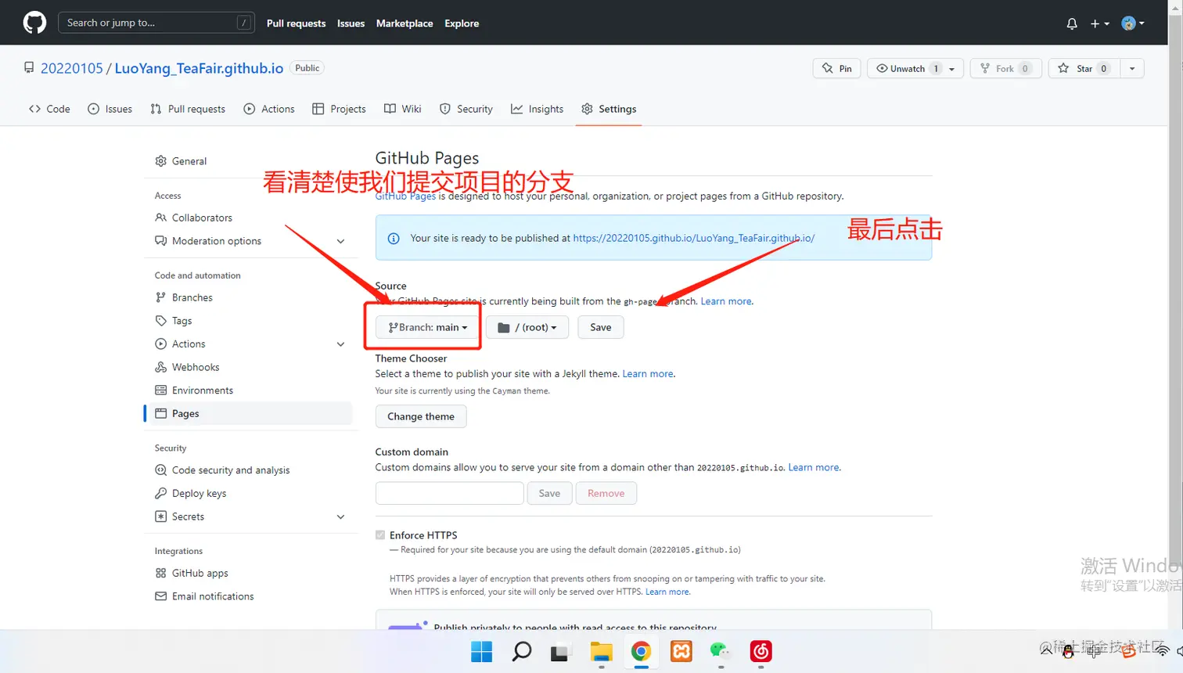
Task: Switch to the Code tab
Action: (49, 109)
